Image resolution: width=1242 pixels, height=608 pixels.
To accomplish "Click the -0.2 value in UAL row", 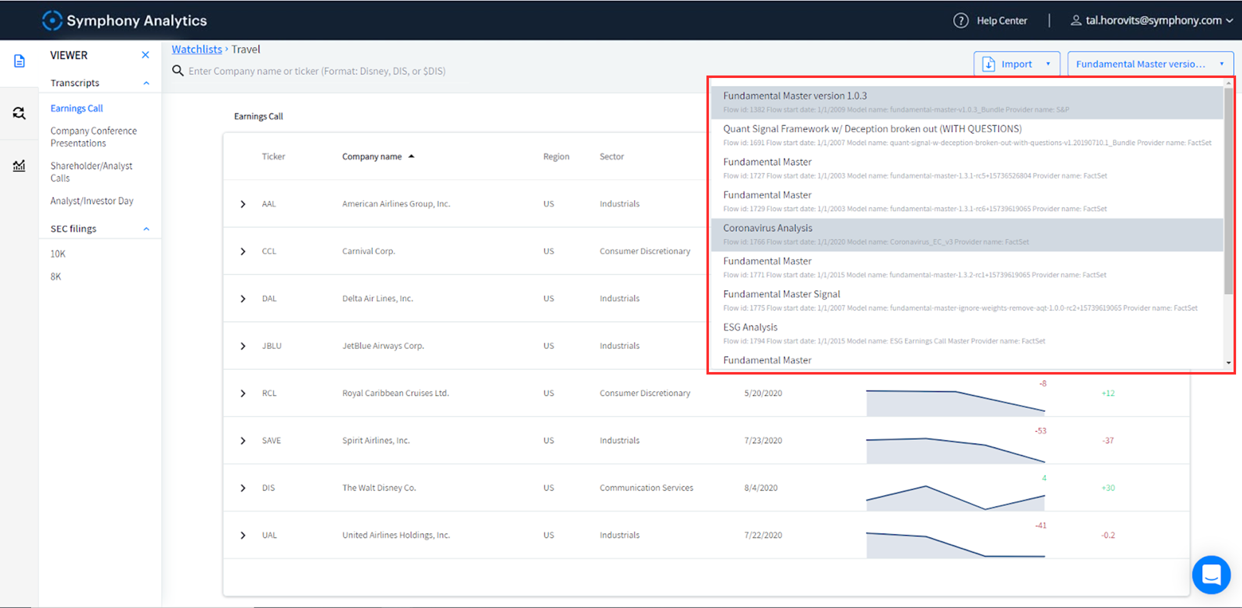I will coord(1108,535).
